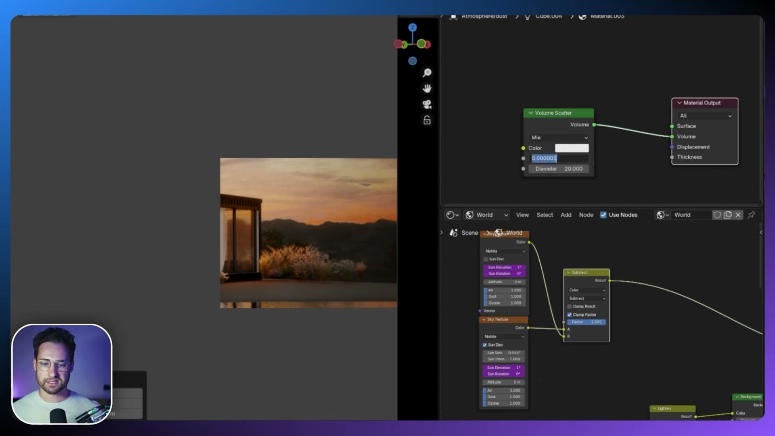Open the Node menu in node editor
This screenshot has width=775, height=436.
[x=586, y=215]
